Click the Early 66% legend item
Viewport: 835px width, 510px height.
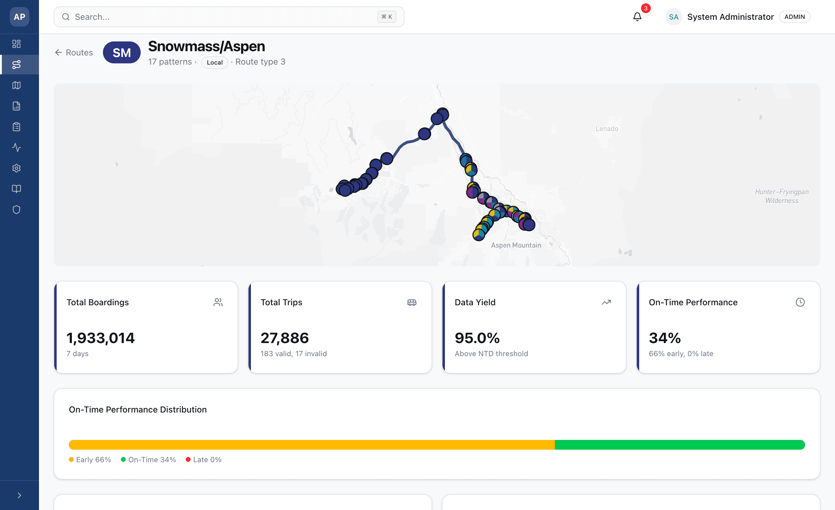pyautogui.click(x=90, y=459)
